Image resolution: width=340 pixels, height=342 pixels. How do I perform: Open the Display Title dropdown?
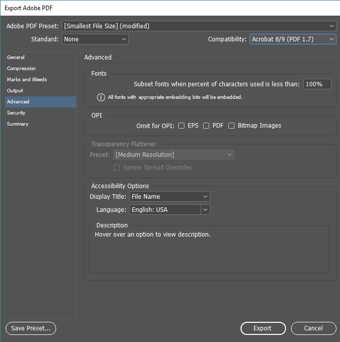tap(170, 197)
